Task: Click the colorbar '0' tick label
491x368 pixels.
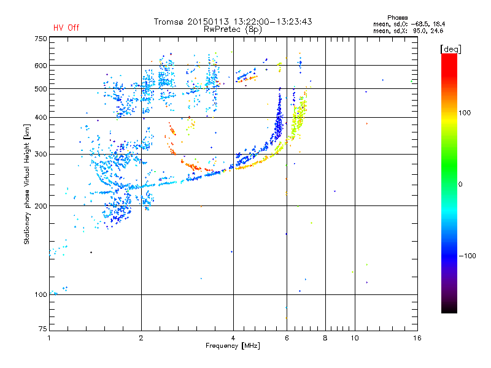Action: pos(460,185)
